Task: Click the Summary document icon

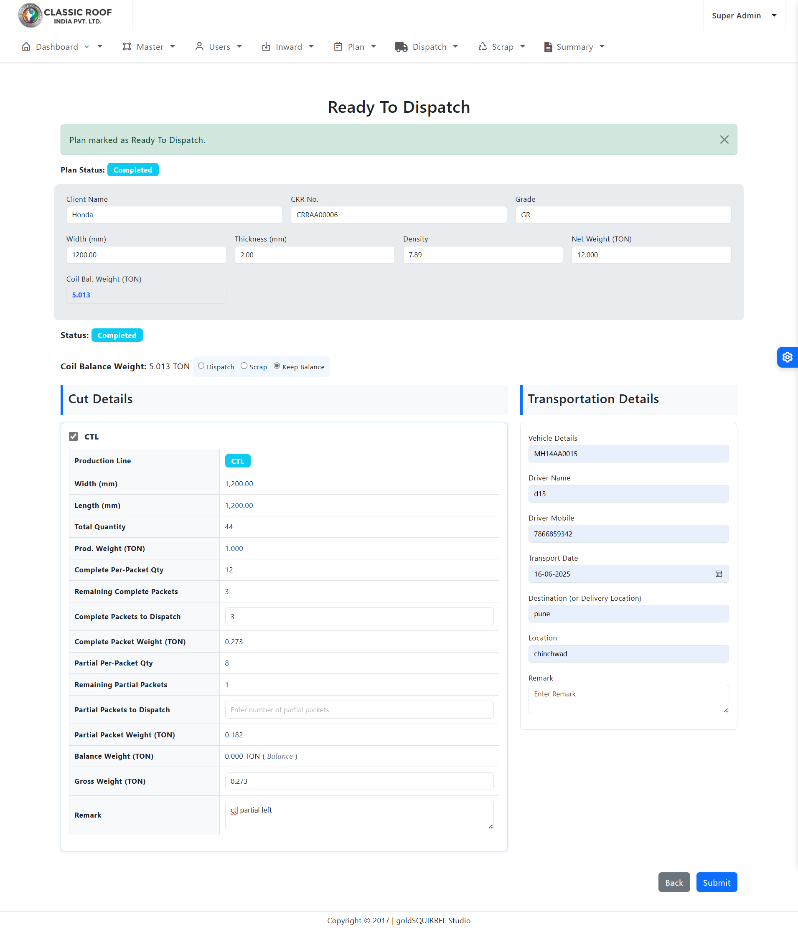Action: point(547,47)
